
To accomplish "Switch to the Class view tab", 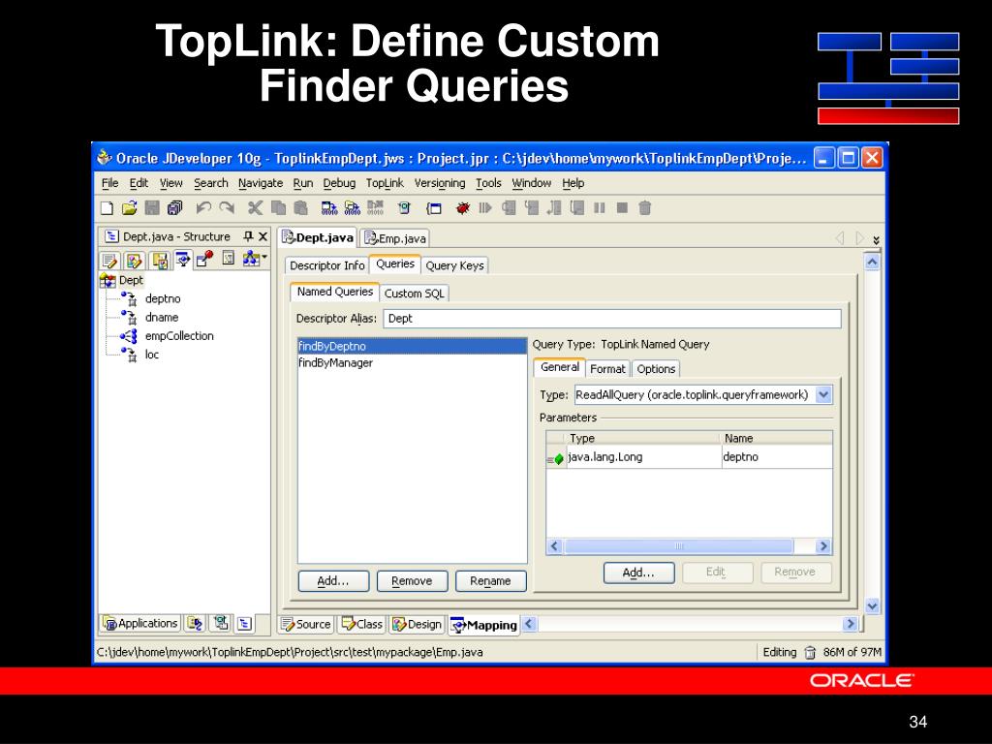I will click(x=362, y=625).
